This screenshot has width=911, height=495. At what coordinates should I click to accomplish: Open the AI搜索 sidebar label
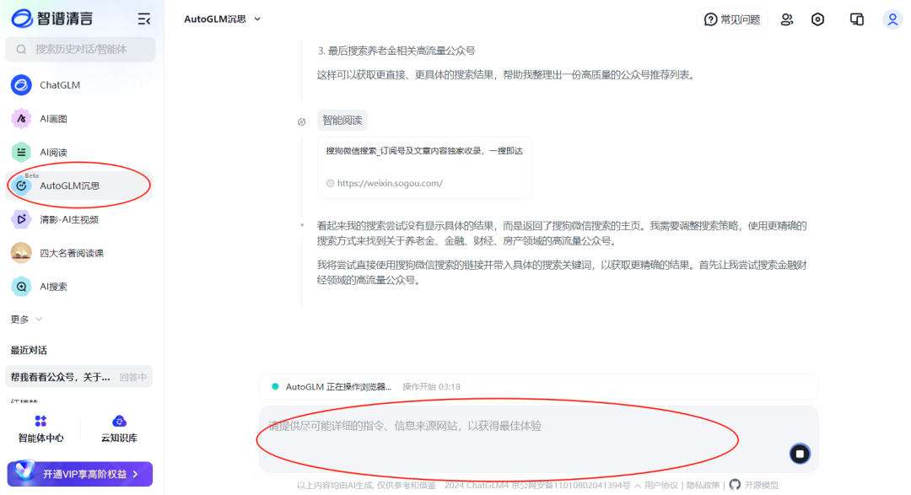click(53, 287)
